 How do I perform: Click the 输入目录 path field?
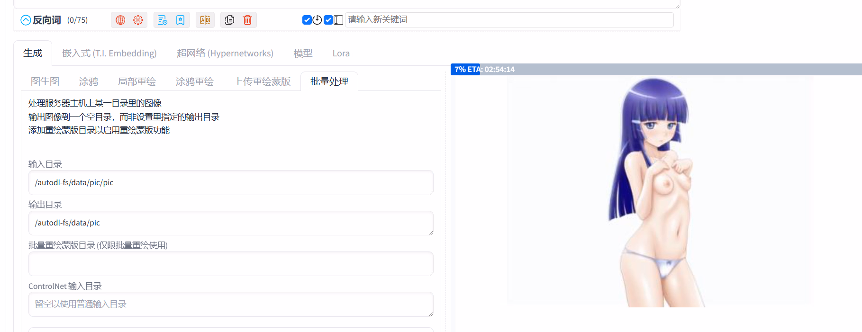tap(231, 183)
